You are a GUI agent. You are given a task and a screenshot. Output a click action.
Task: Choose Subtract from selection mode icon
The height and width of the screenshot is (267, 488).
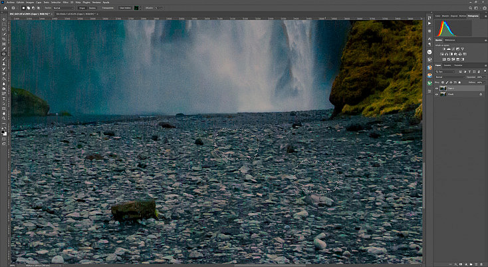pos(34,8)
